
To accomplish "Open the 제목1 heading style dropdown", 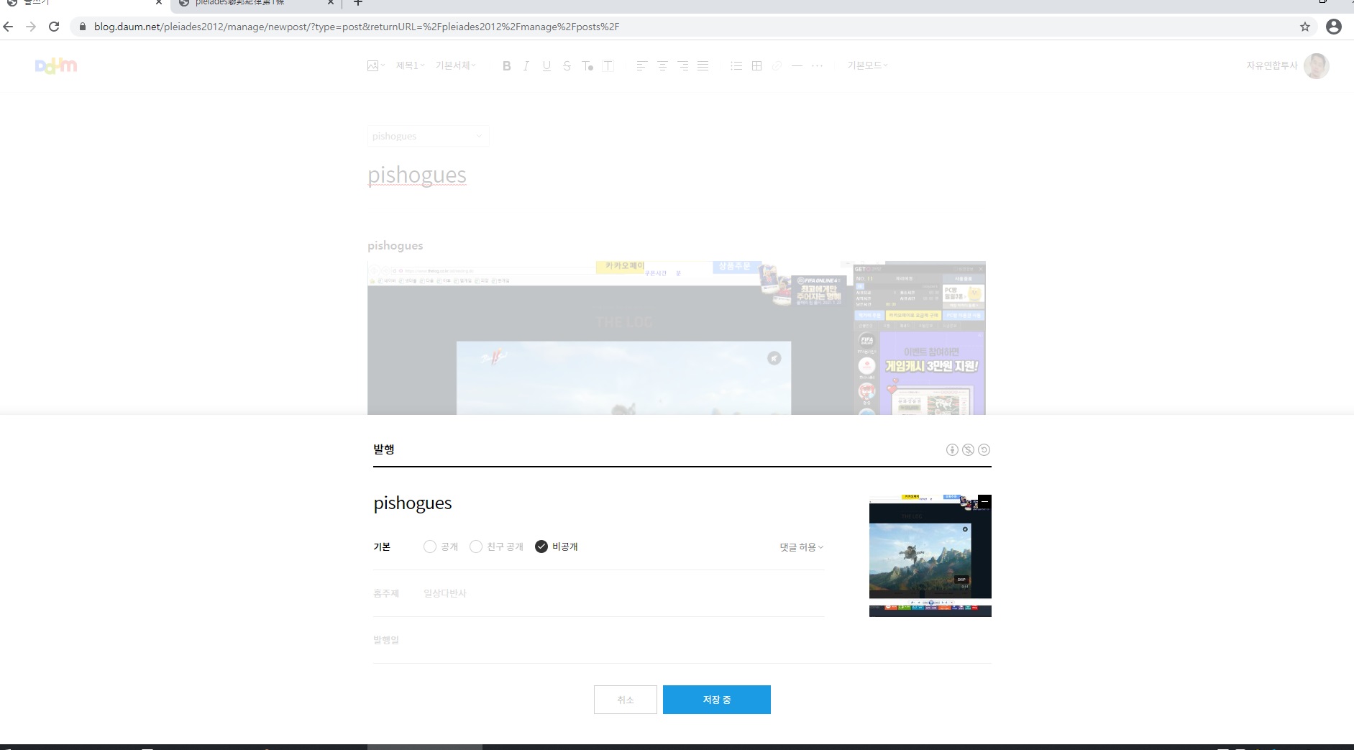I will (410, 65).
